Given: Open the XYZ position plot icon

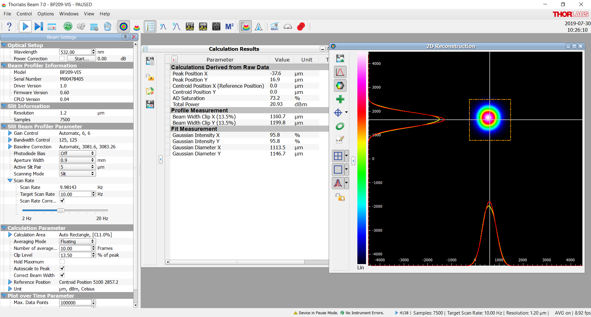Looking at the screenshot, I should click(190, 27).
